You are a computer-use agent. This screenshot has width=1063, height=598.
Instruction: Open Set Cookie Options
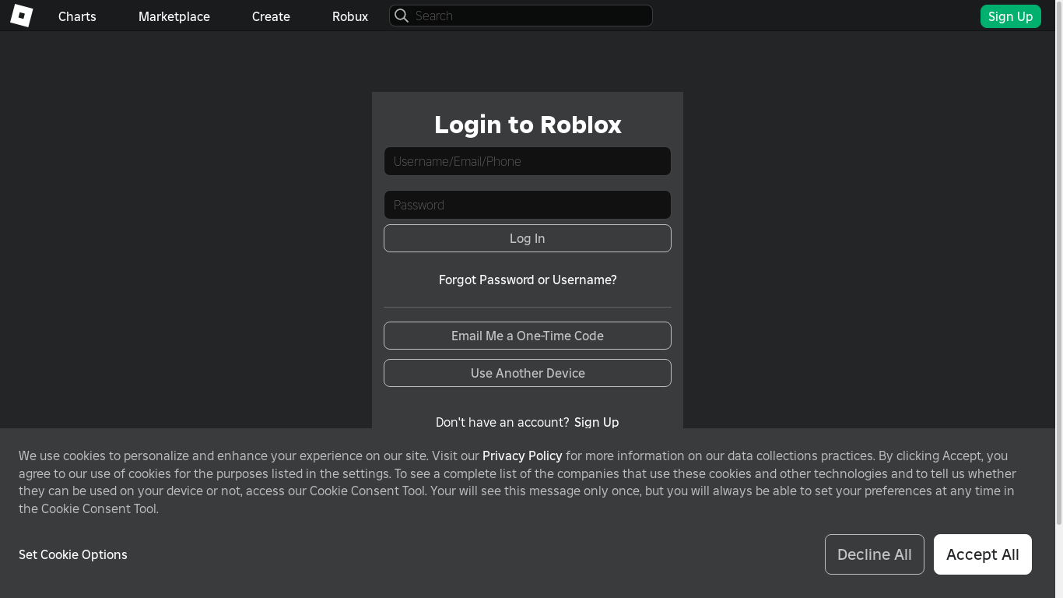[x=73, y=554]
